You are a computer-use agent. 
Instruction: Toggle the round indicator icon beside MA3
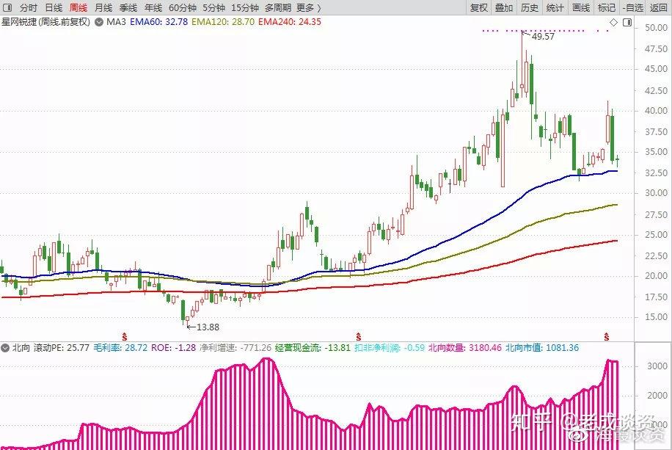99,22
